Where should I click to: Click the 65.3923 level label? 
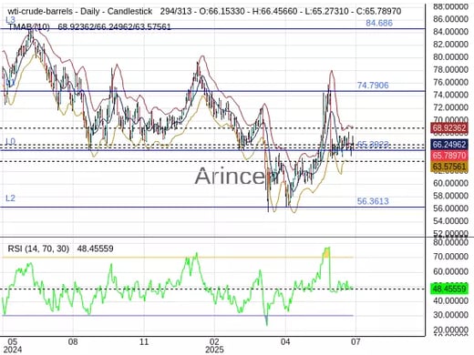coord(373,145)
